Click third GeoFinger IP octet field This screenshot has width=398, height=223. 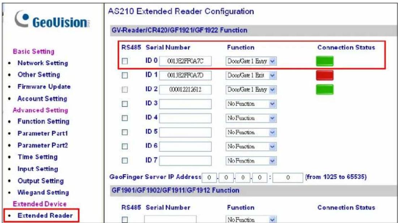click(x=243, y=177)
